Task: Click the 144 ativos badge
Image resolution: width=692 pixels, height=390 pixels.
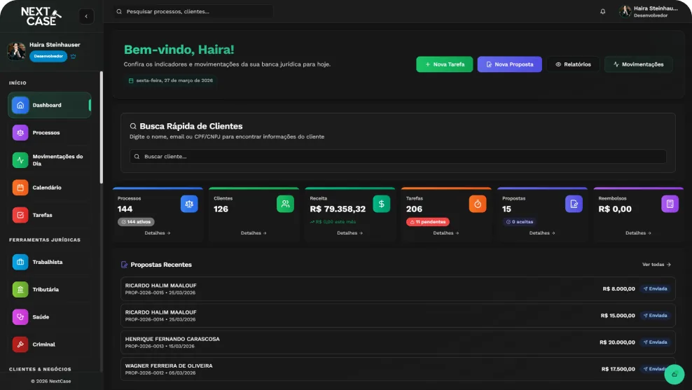Action: click(x=136, y=222)
